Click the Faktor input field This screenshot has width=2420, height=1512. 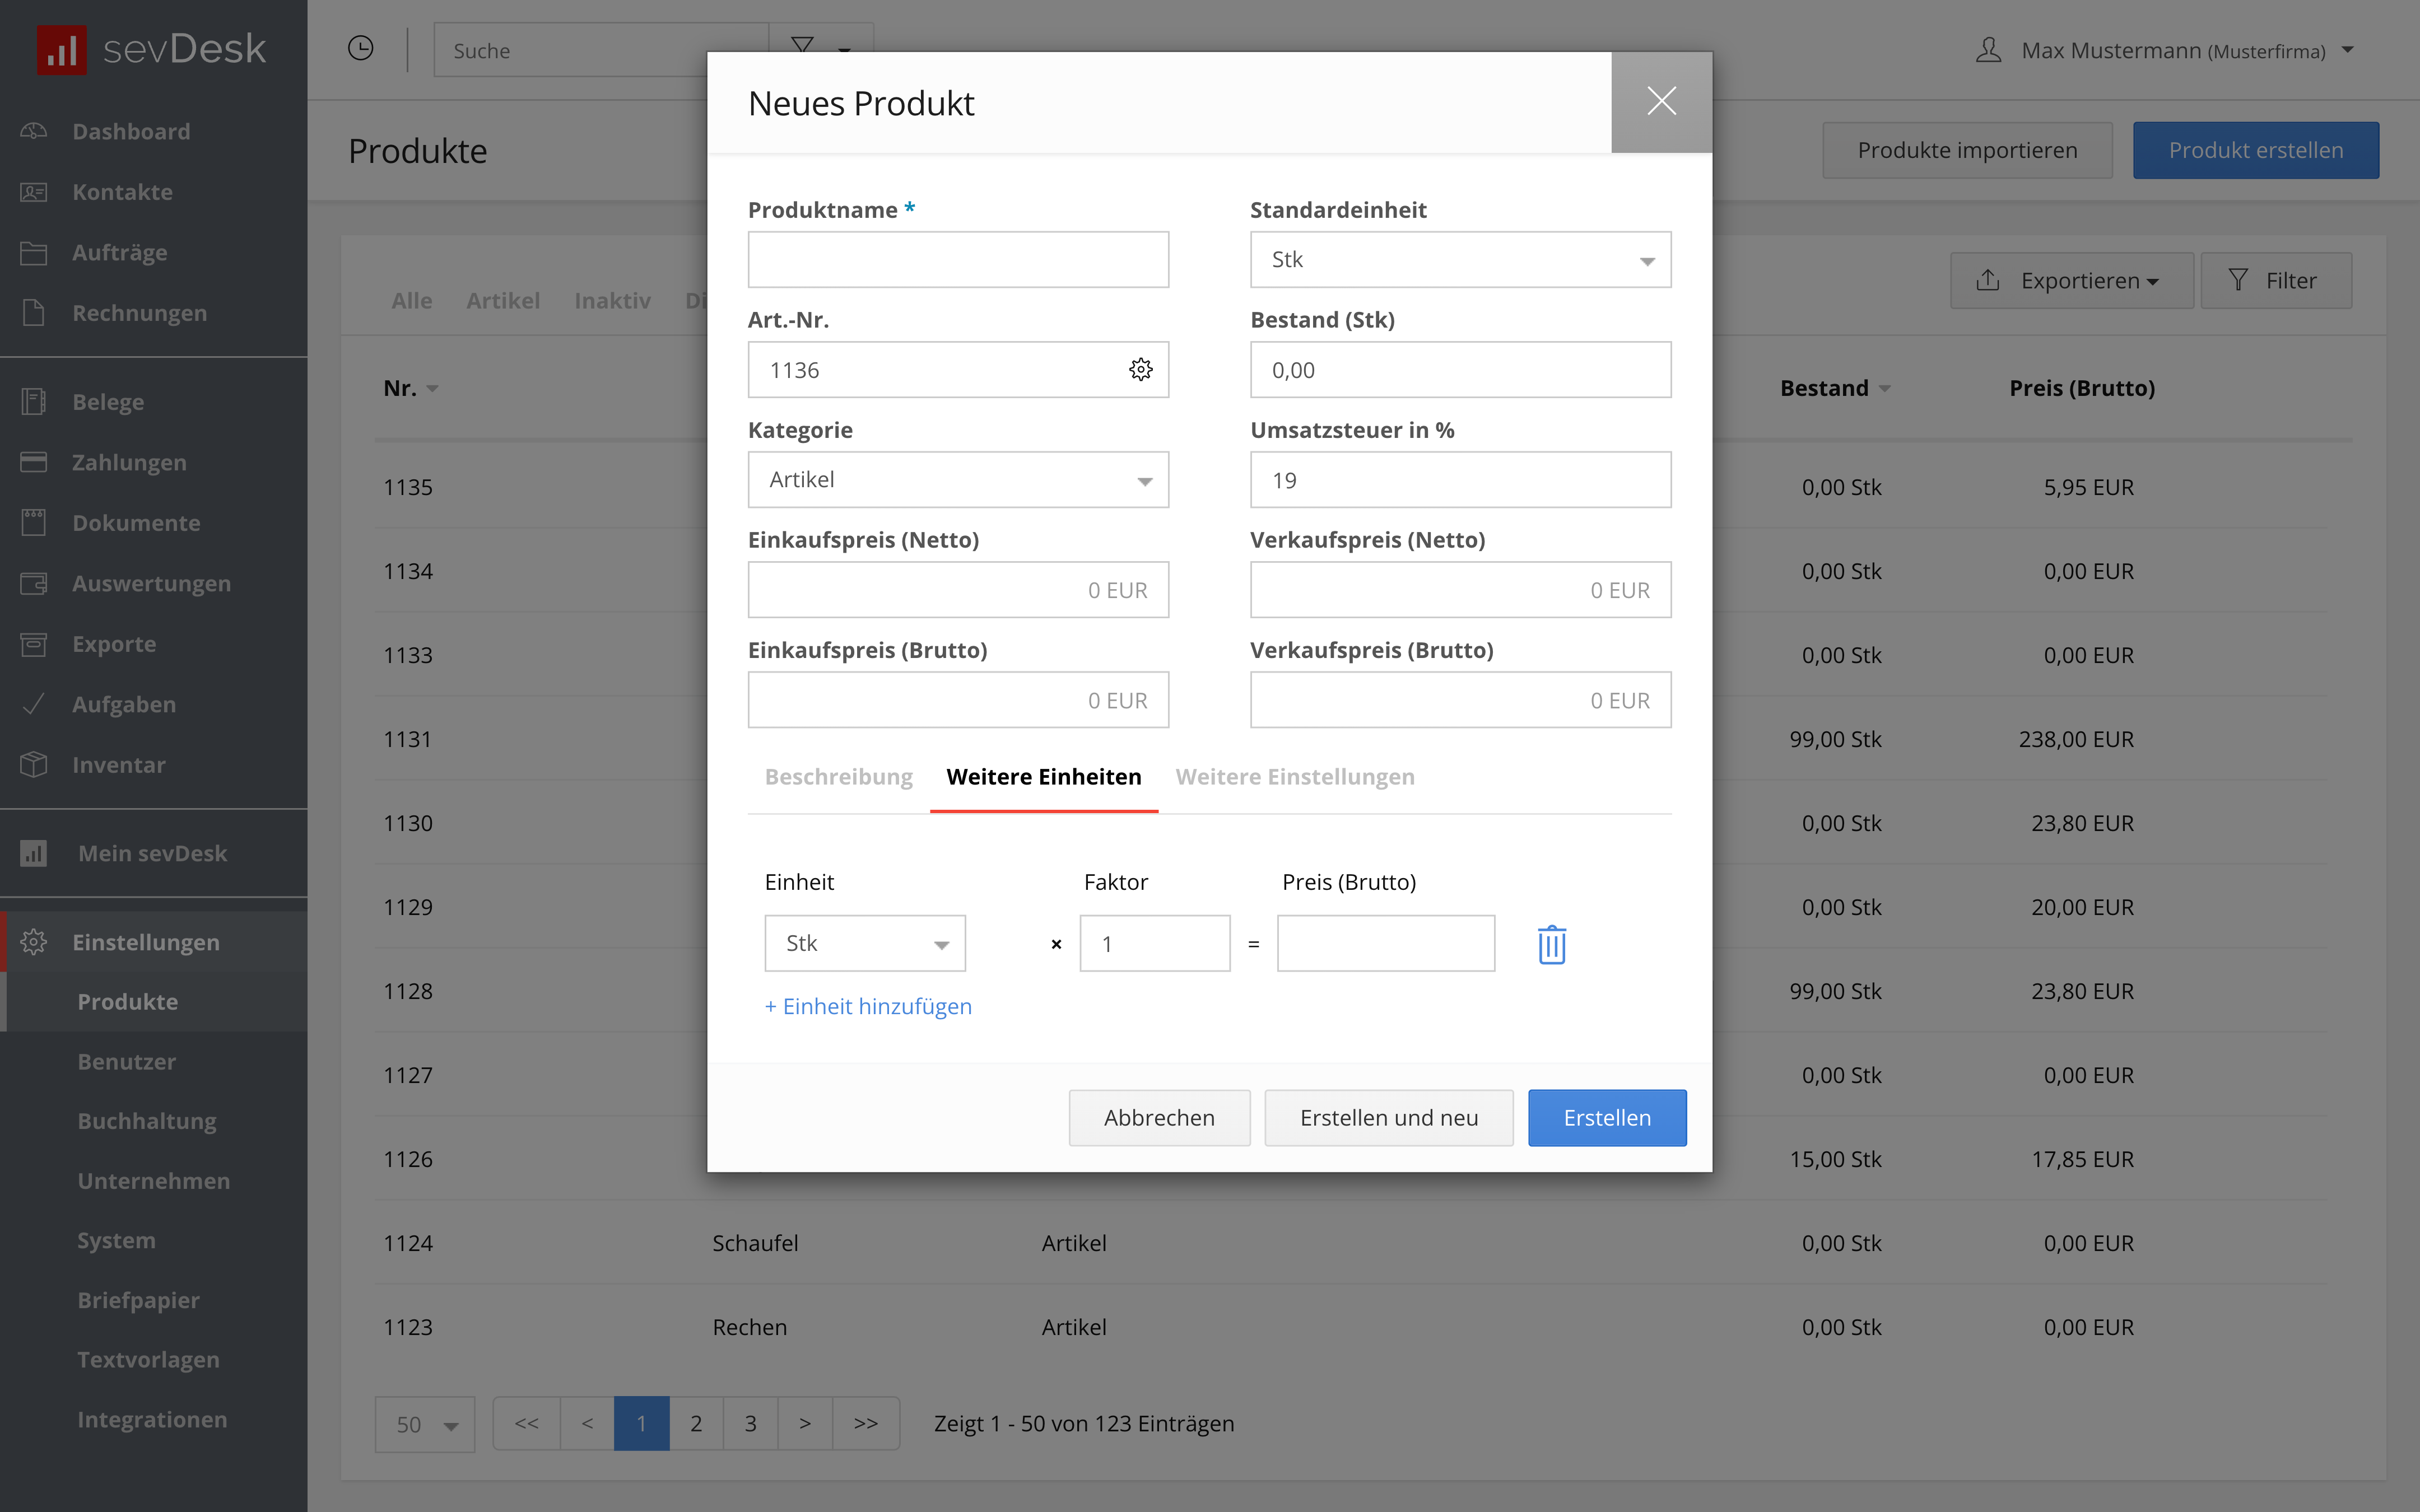tap(1155, 943)
